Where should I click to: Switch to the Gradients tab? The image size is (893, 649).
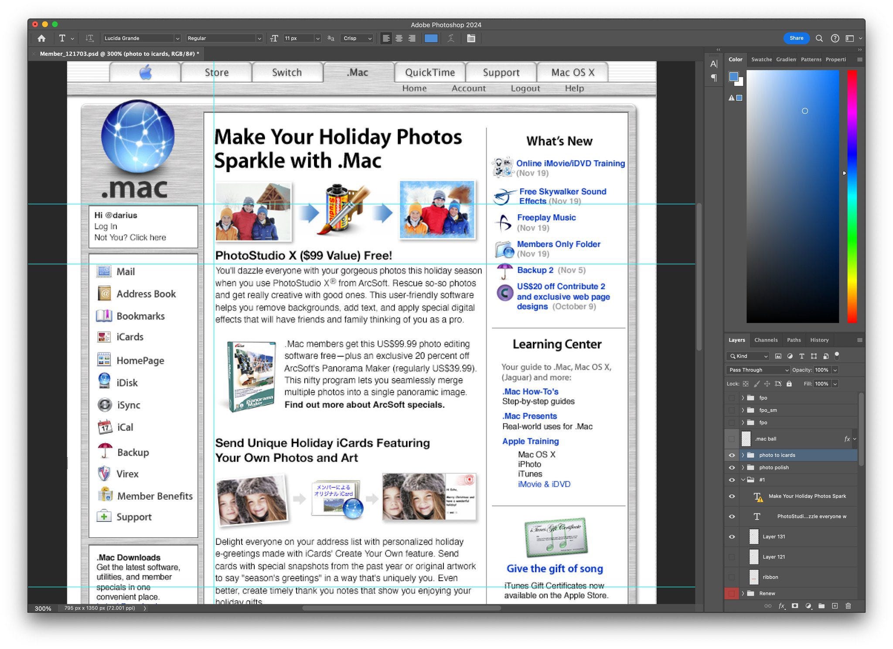[x=786, y=59]
